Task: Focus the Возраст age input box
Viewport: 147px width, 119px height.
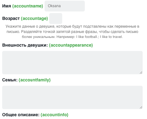Action: point(56,18)
